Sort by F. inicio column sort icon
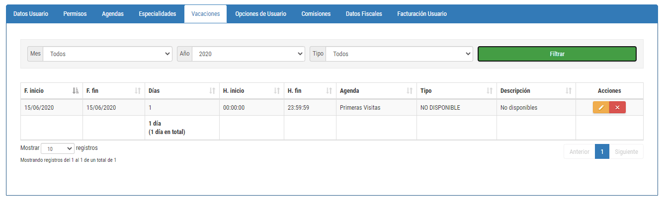This screenshot has width=665, height=209. click(76, 91)
